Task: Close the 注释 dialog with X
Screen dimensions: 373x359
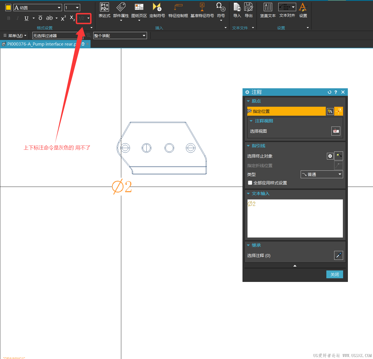Action: (343, 92)
